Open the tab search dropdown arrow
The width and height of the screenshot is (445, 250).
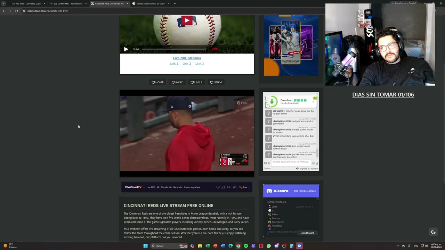coord(3,3)
